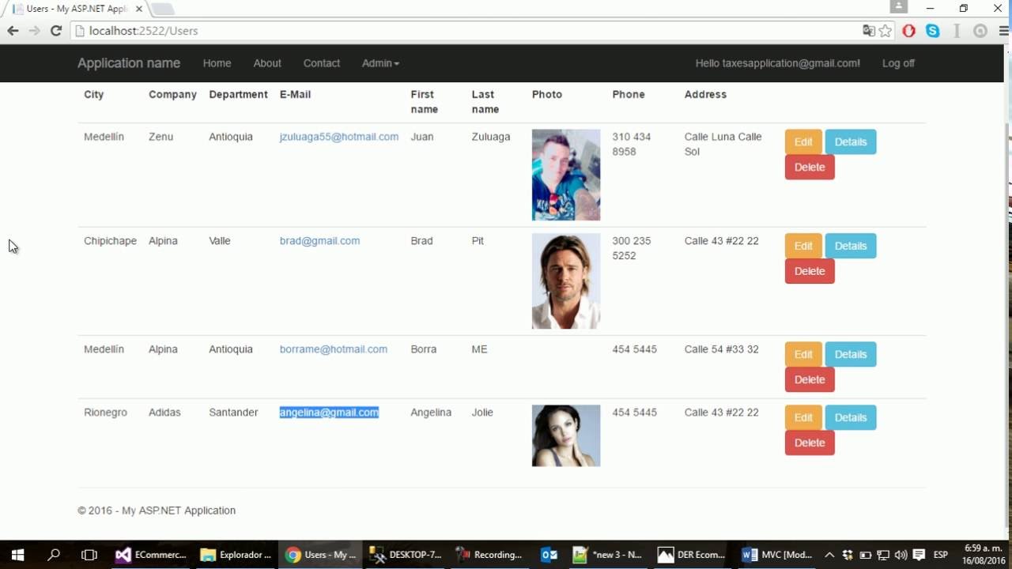Click the highlighted angelina@gmail.com email
Screen dimensions: 1012x569
click(329, 413)
